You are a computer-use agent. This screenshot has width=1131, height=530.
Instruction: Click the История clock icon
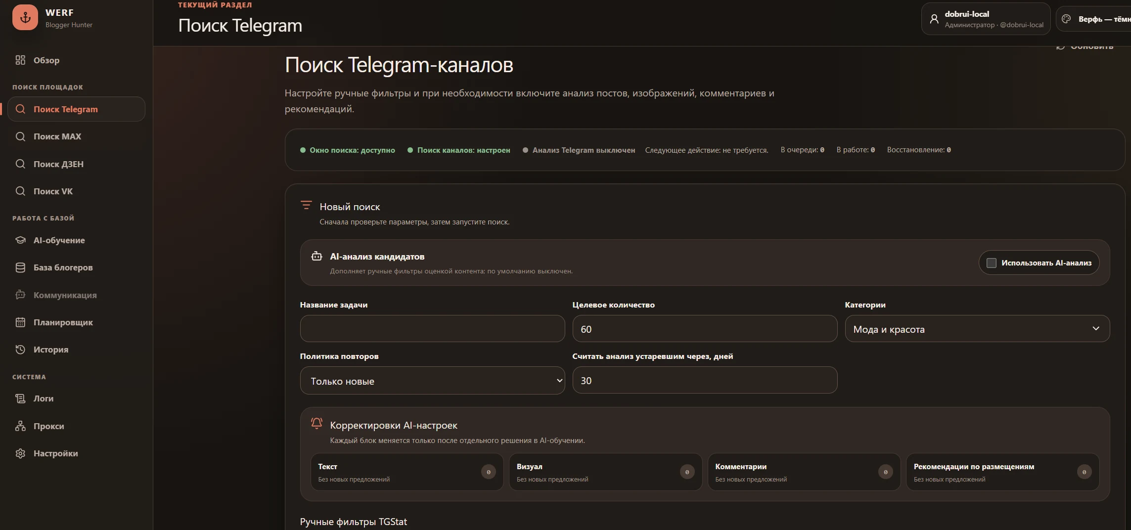point(20,350)
